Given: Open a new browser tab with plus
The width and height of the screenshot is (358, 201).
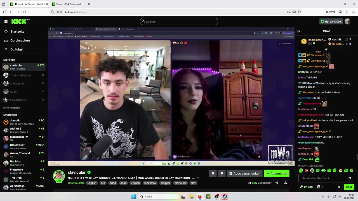Looking at the screenshot, I should pyautogui.click(x=96, y=4).
